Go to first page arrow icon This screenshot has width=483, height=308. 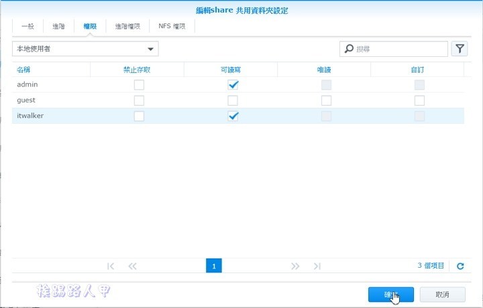111,266
